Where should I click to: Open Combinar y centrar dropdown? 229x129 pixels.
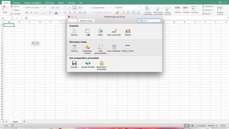coord(111,13)
